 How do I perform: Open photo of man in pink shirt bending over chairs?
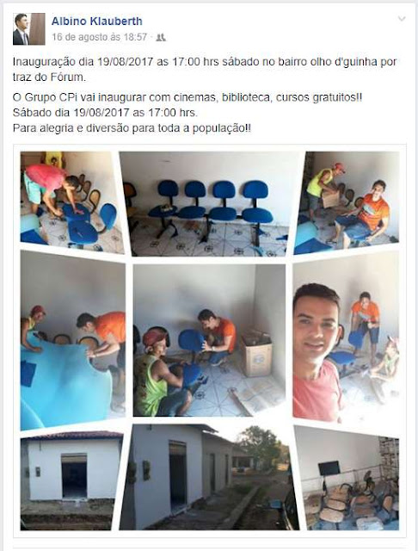72,202
